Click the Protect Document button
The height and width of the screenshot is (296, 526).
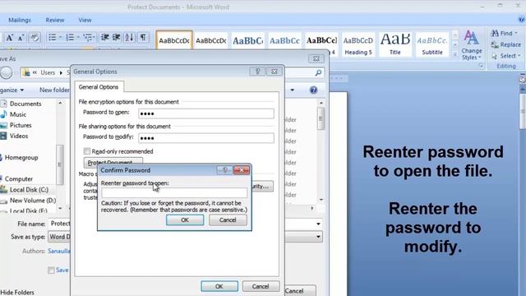(x=113, y=162)
